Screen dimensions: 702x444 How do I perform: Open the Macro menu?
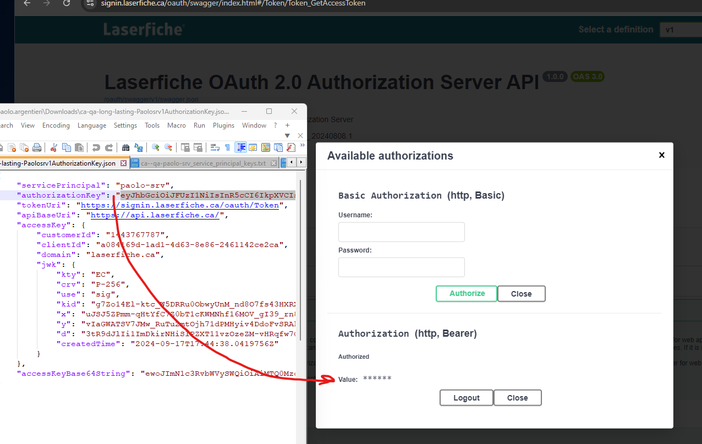[177, 125]
